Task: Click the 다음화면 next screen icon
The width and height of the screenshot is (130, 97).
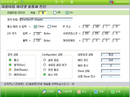Action: 59,91
